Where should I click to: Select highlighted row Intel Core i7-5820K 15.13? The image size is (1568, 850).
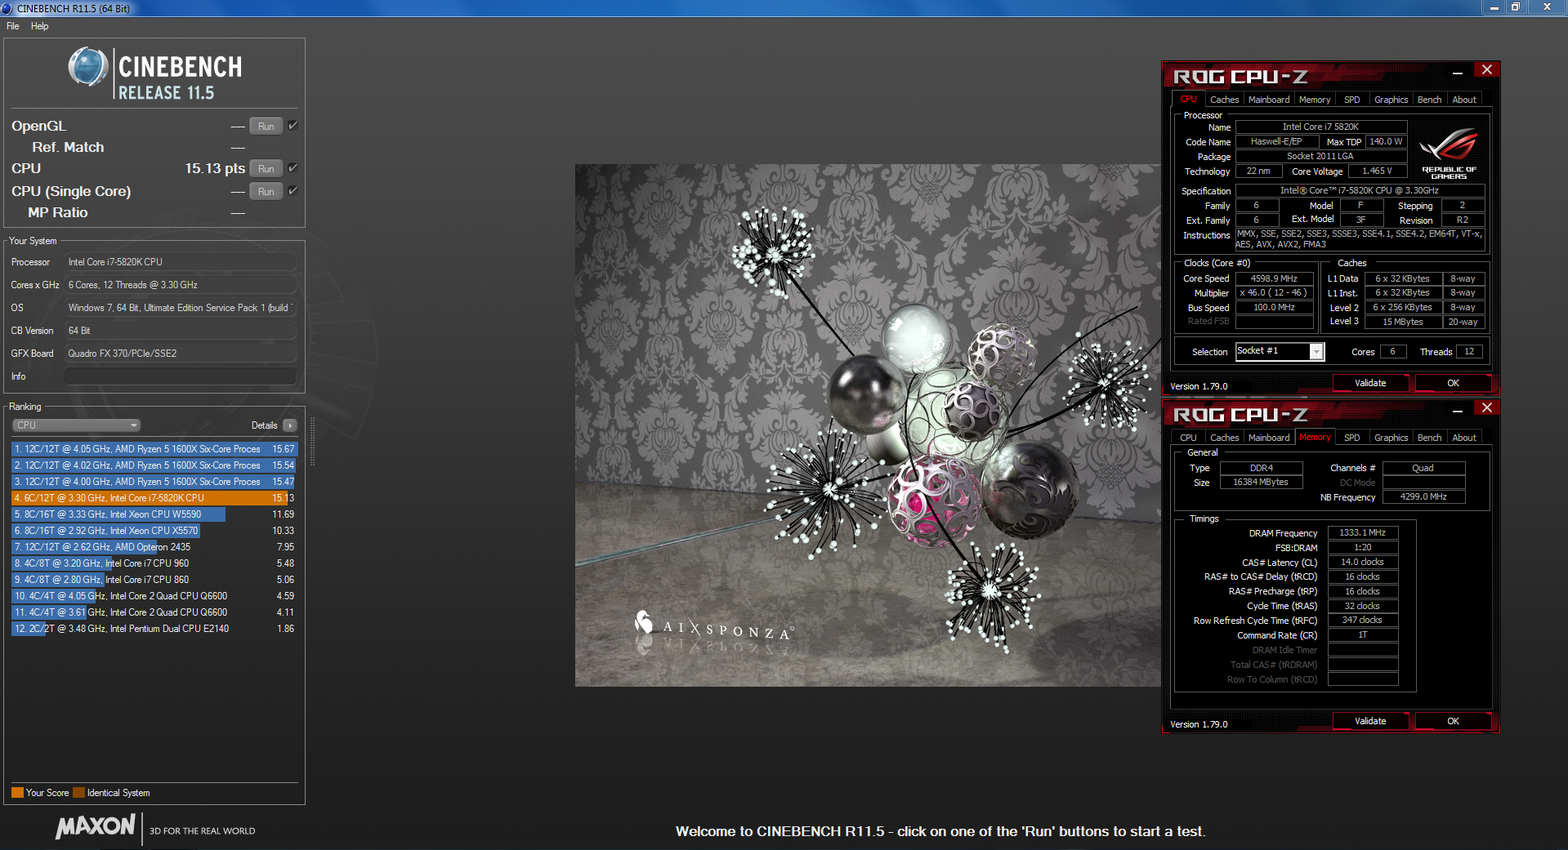(x=154, y=498)
